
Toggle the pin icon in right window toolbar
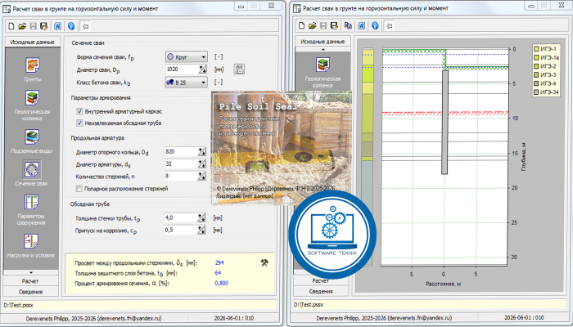(x=389, y=25)
